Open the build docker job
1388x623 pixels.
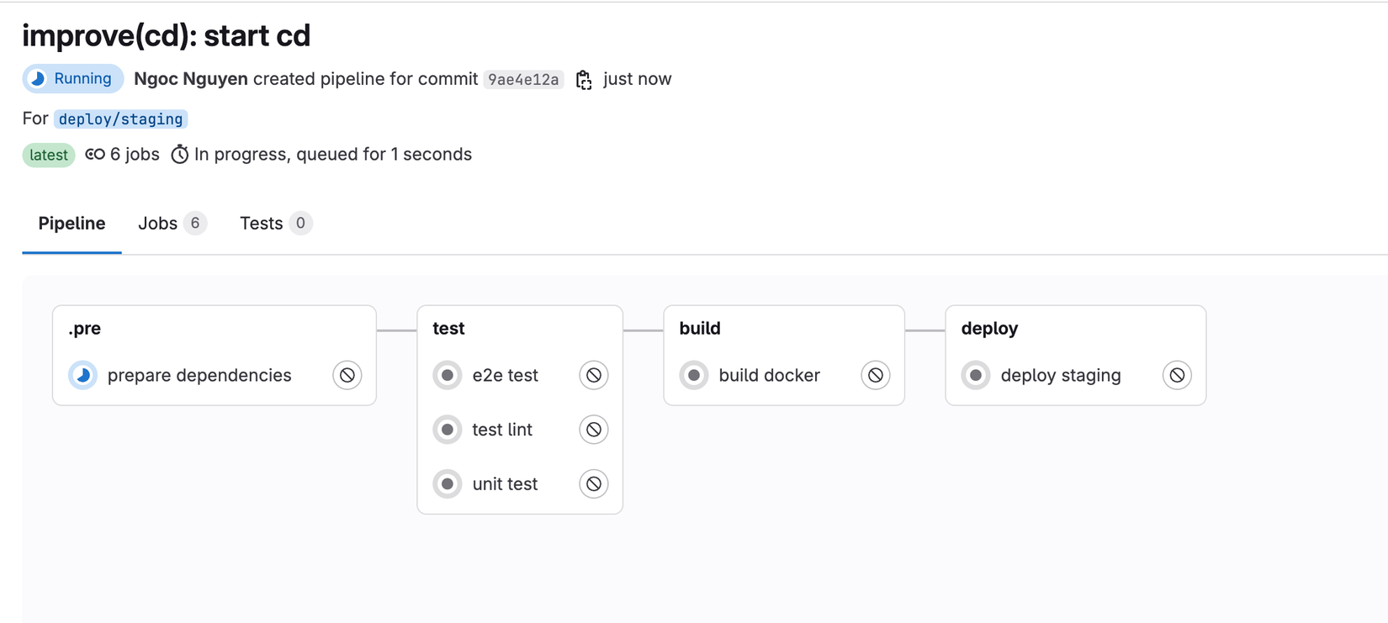pos(769,375)
